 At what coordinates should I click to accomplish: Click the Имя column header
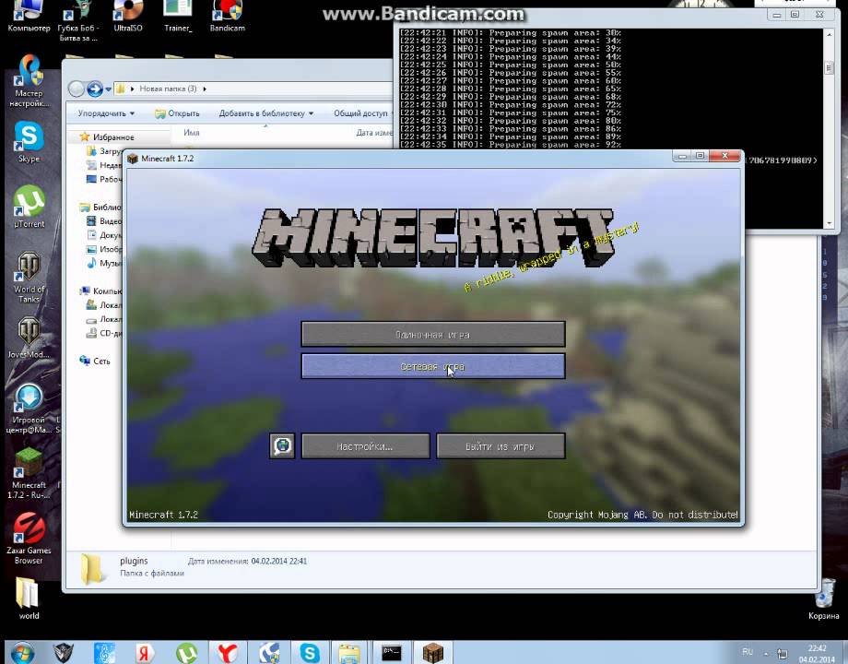click(192, 133)
